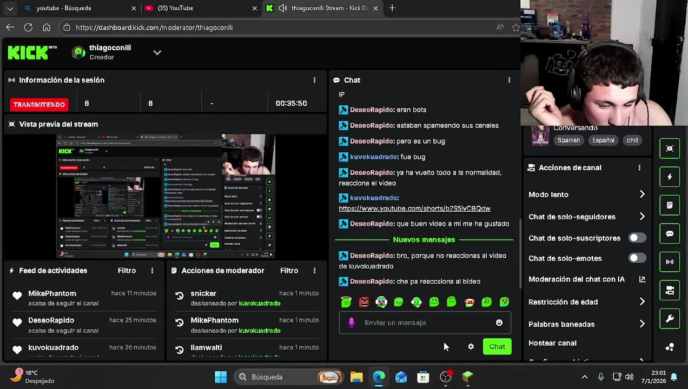Close the youtube - Búsqueda tab
Image resolution: width=688 pixels, height=389 pixels.
[134, 8]
